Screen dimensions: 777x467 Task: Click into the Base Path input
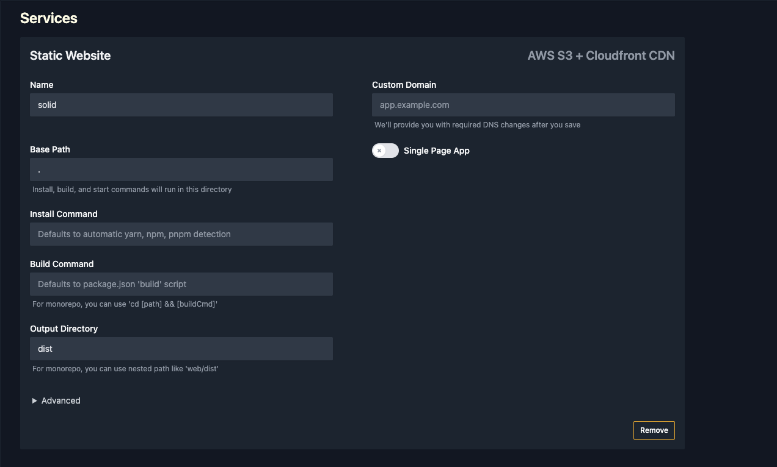coord(181,169)
